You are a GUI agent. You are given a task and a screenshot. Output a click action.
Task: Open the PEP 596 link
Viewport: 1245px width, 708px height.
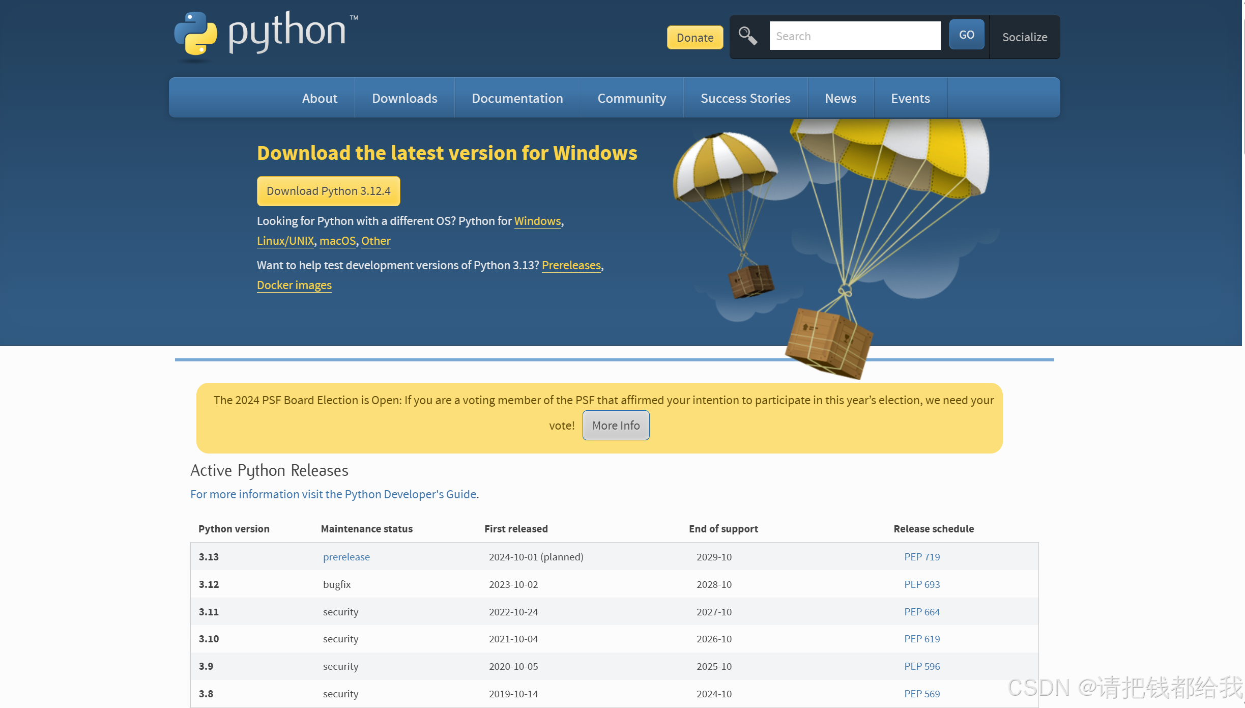[922, 666]
